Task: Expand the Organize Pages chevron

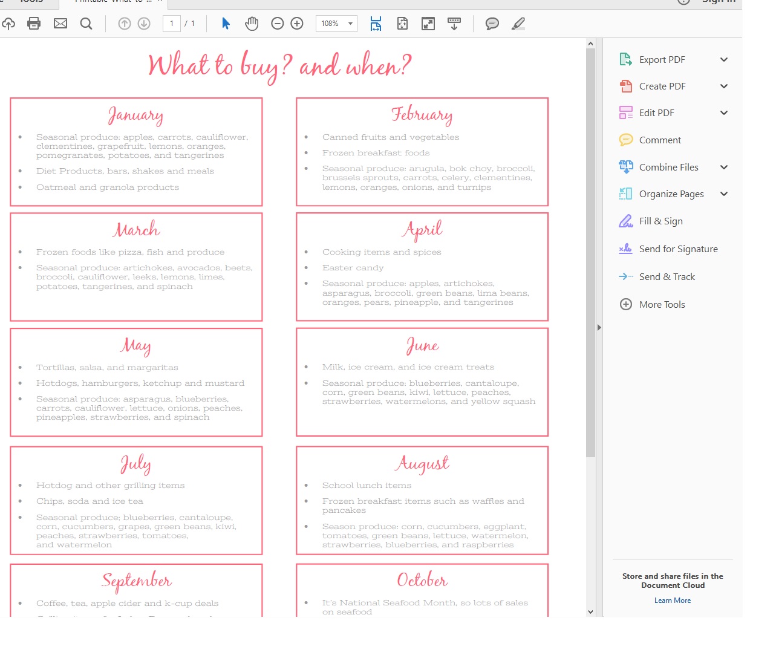Action: click(724, 194)
